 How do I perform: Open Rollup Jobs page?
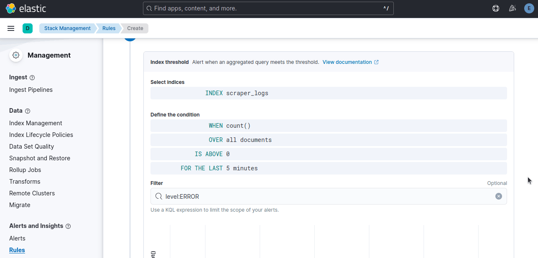pyautogui.click(x=25, y=170)
